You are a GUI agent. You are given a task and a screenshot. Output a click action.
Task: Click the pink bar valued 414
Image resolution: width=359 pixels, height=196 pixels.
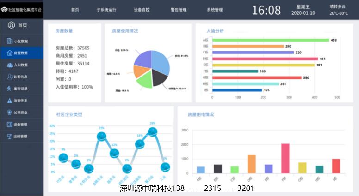click(x=265, y=59)
